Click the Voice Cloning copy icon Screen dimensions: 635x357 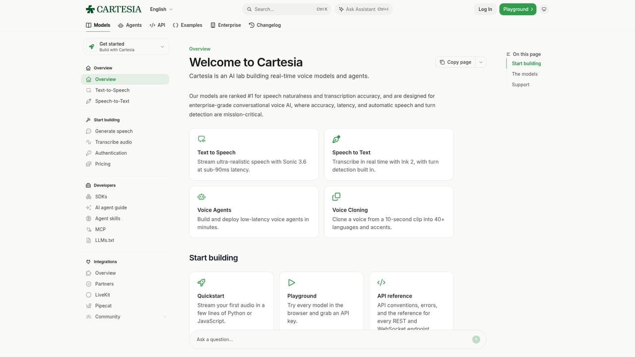point(336,197)
